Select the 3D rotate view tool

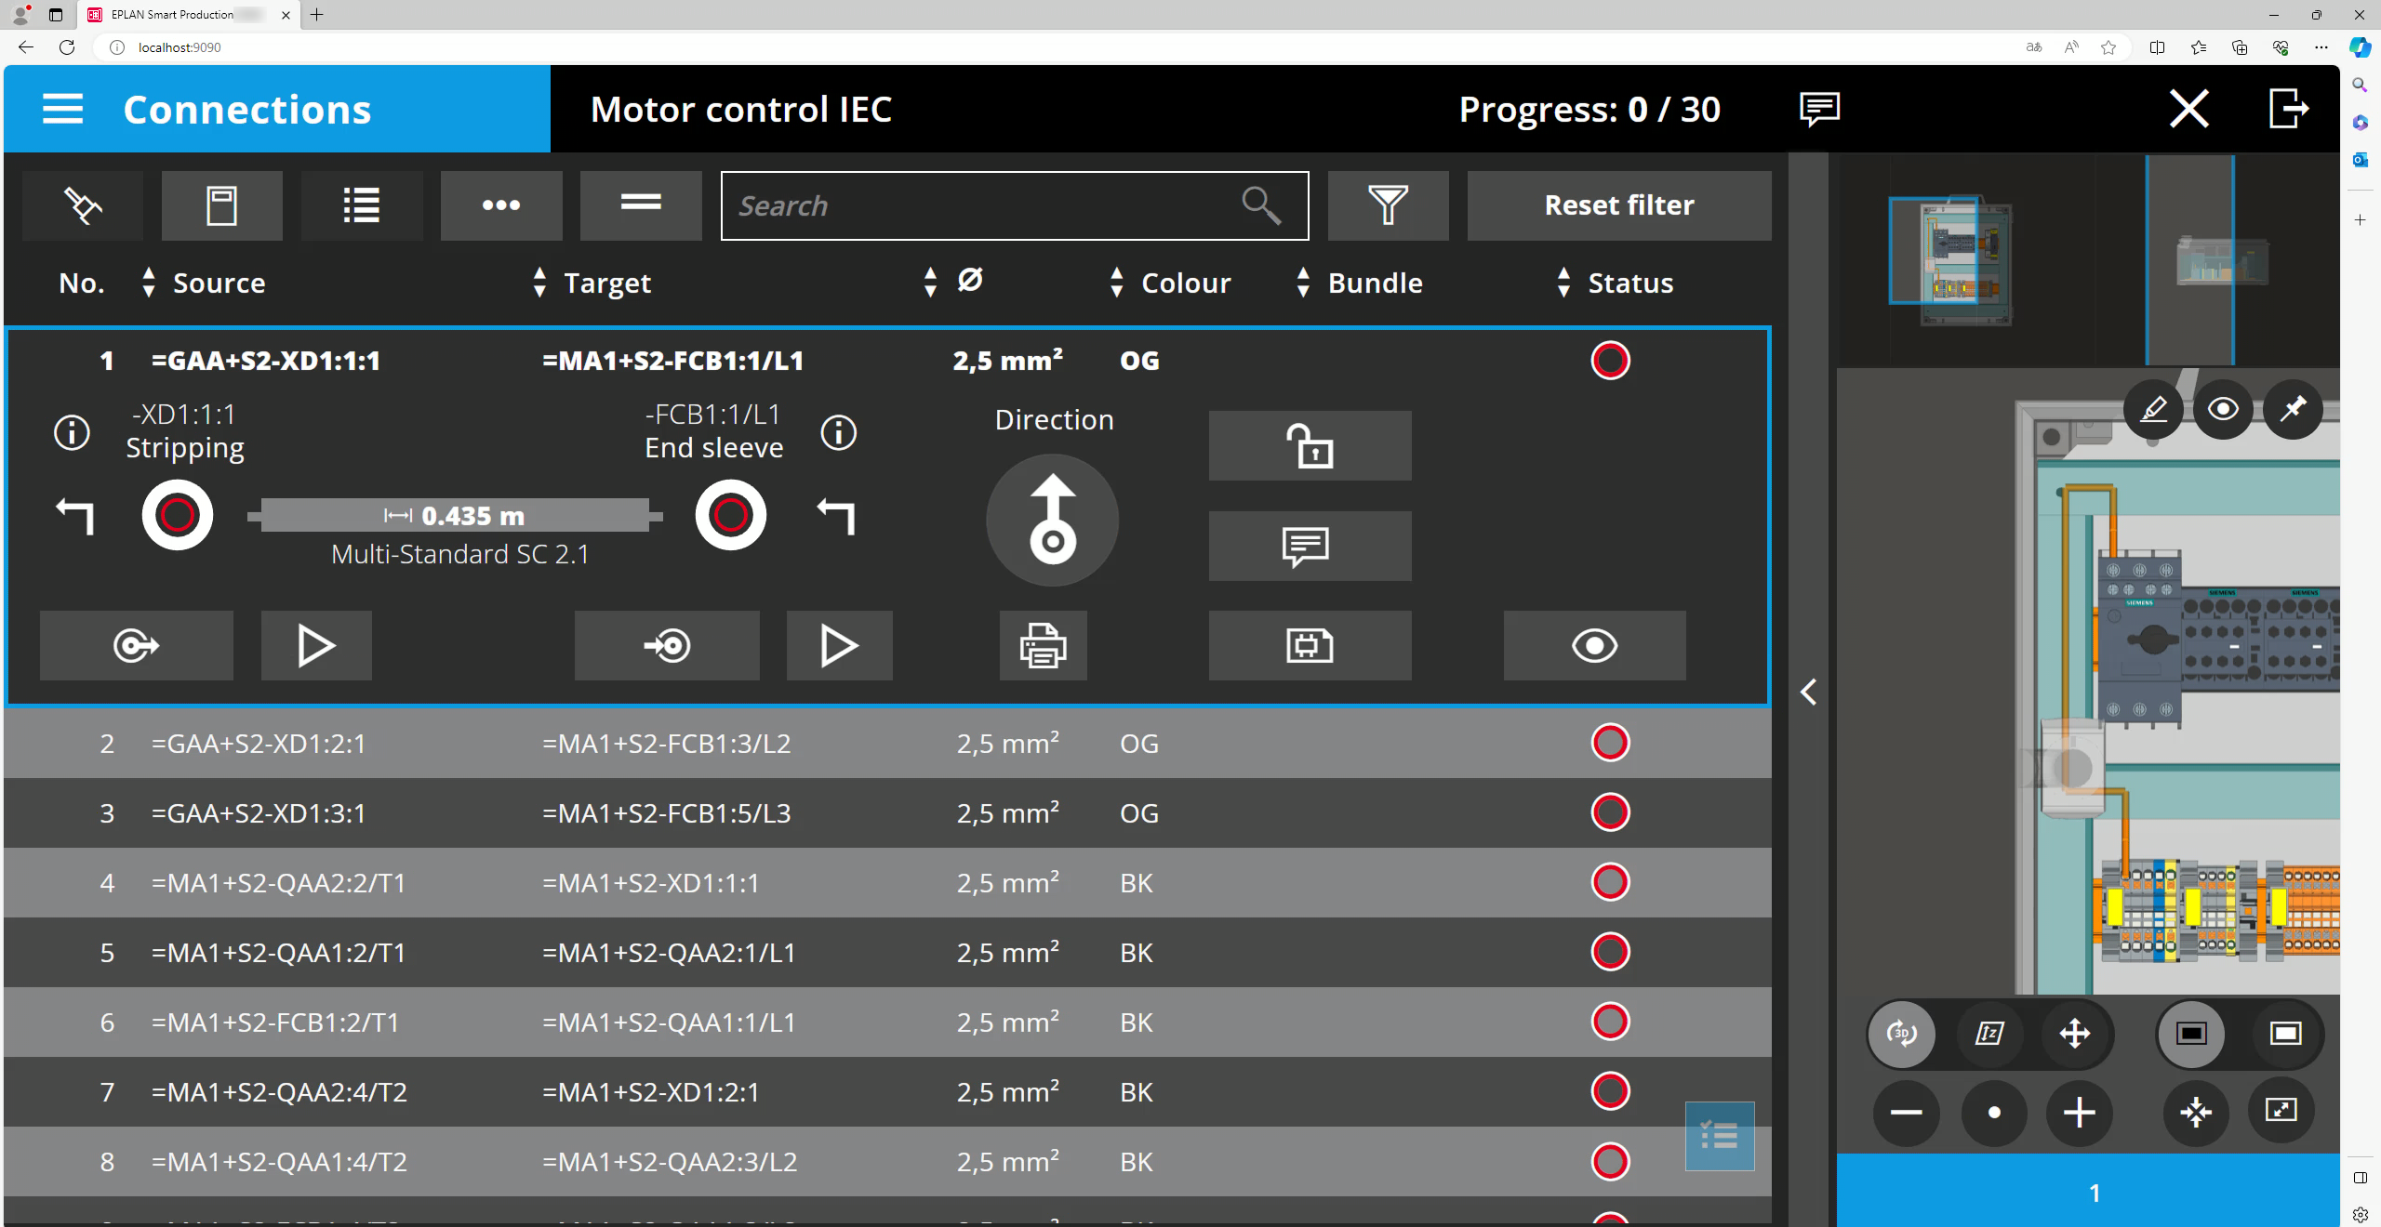tap(1902, 1033)
